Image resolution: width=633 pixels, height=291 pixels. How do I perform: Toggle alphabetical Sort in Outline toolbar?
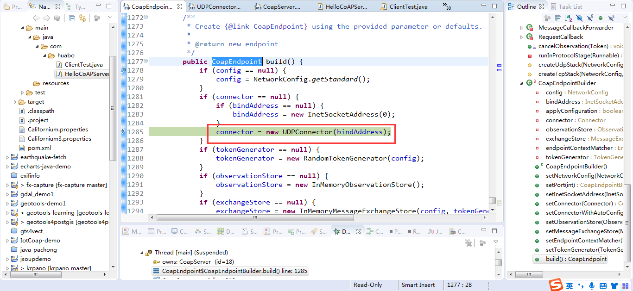click(x=569, y=18)
